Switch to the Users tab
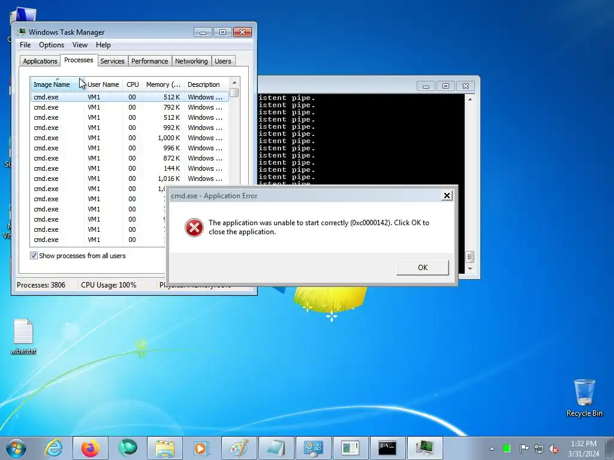614x460 pixels. point(223,61)
